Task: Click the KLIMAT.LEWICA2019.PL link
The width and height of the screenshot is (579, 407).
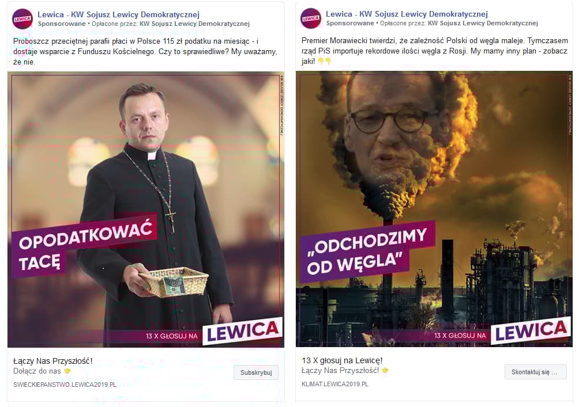Action: (x=335, y=384)
